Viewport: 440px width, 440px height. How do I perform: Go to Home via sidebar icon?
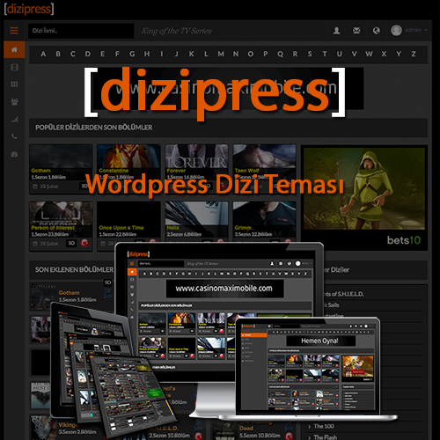pyautogui.click(x=14, y=49)
